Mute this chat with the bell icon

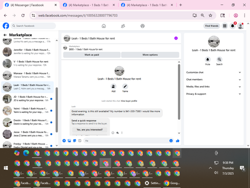point(207,60)
